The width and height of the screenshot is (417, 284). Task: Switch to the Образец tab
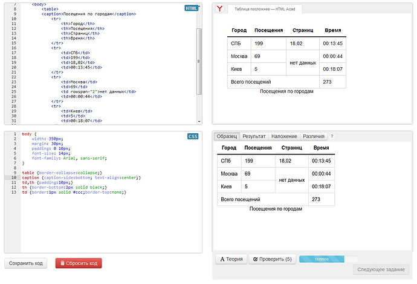[227, 136]
